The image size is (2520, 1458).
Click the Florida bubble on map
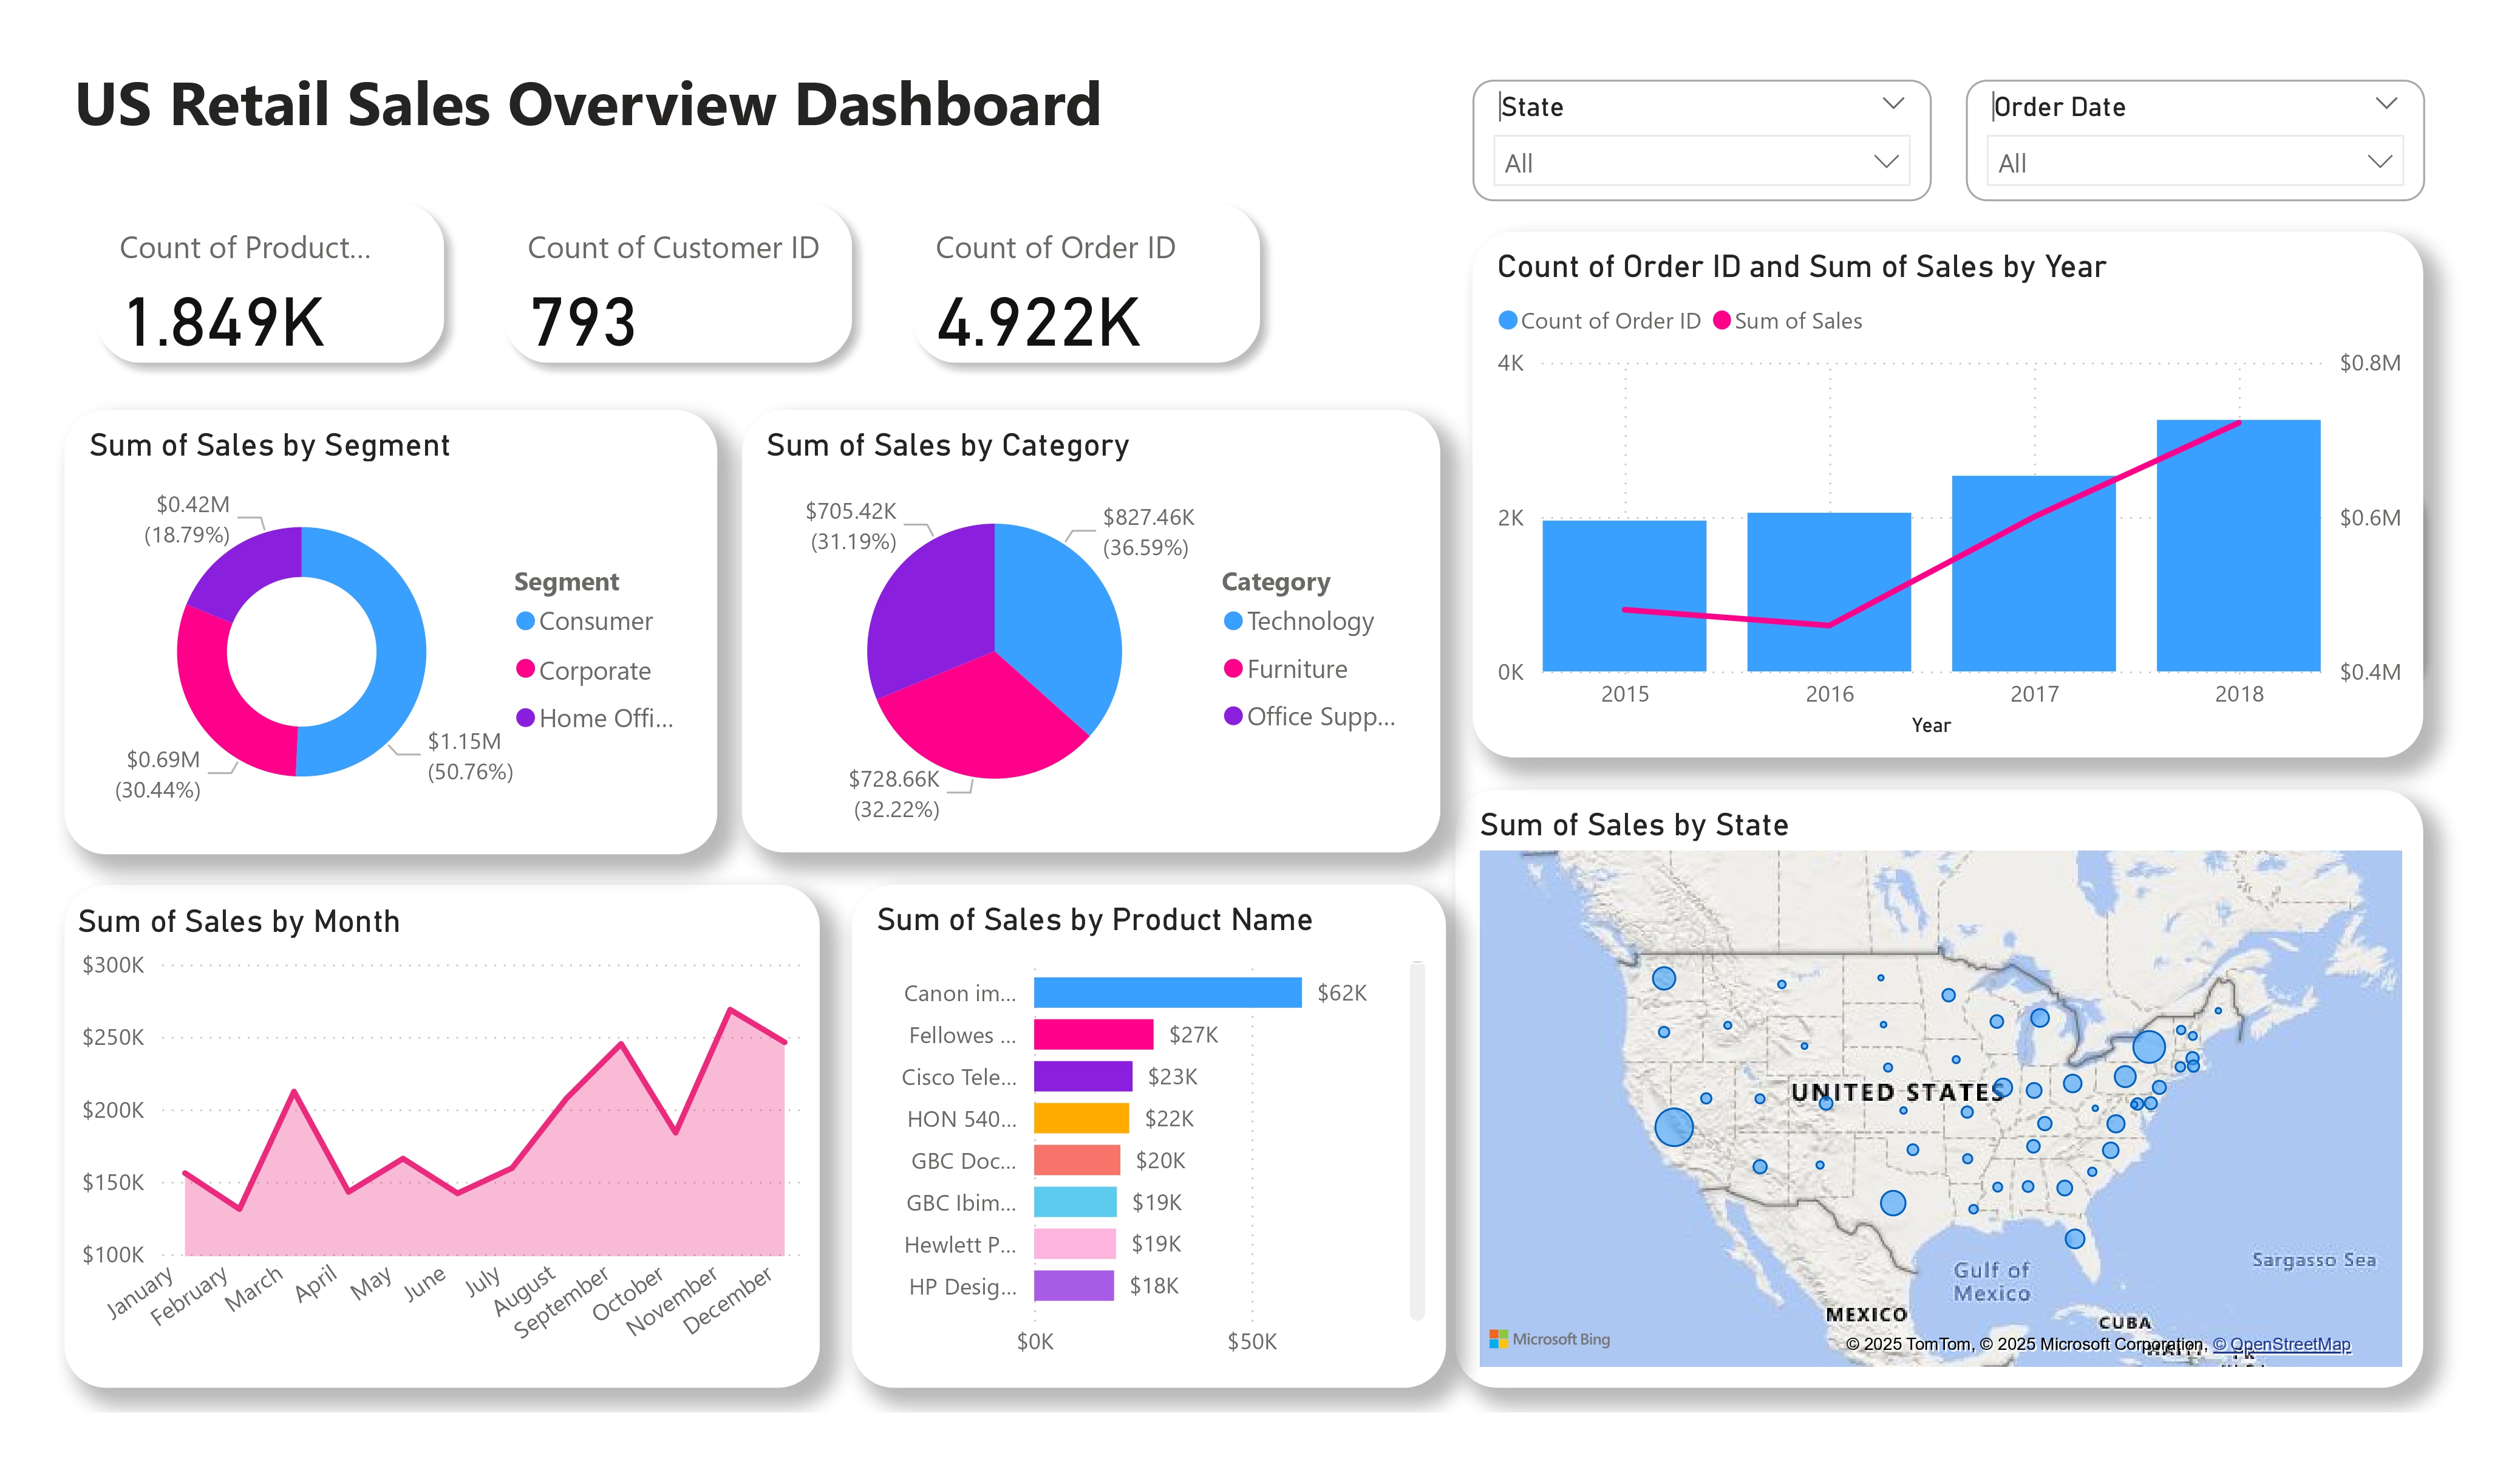2075,1239
